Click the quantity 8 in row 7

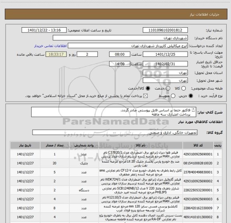tap(55, 208)
